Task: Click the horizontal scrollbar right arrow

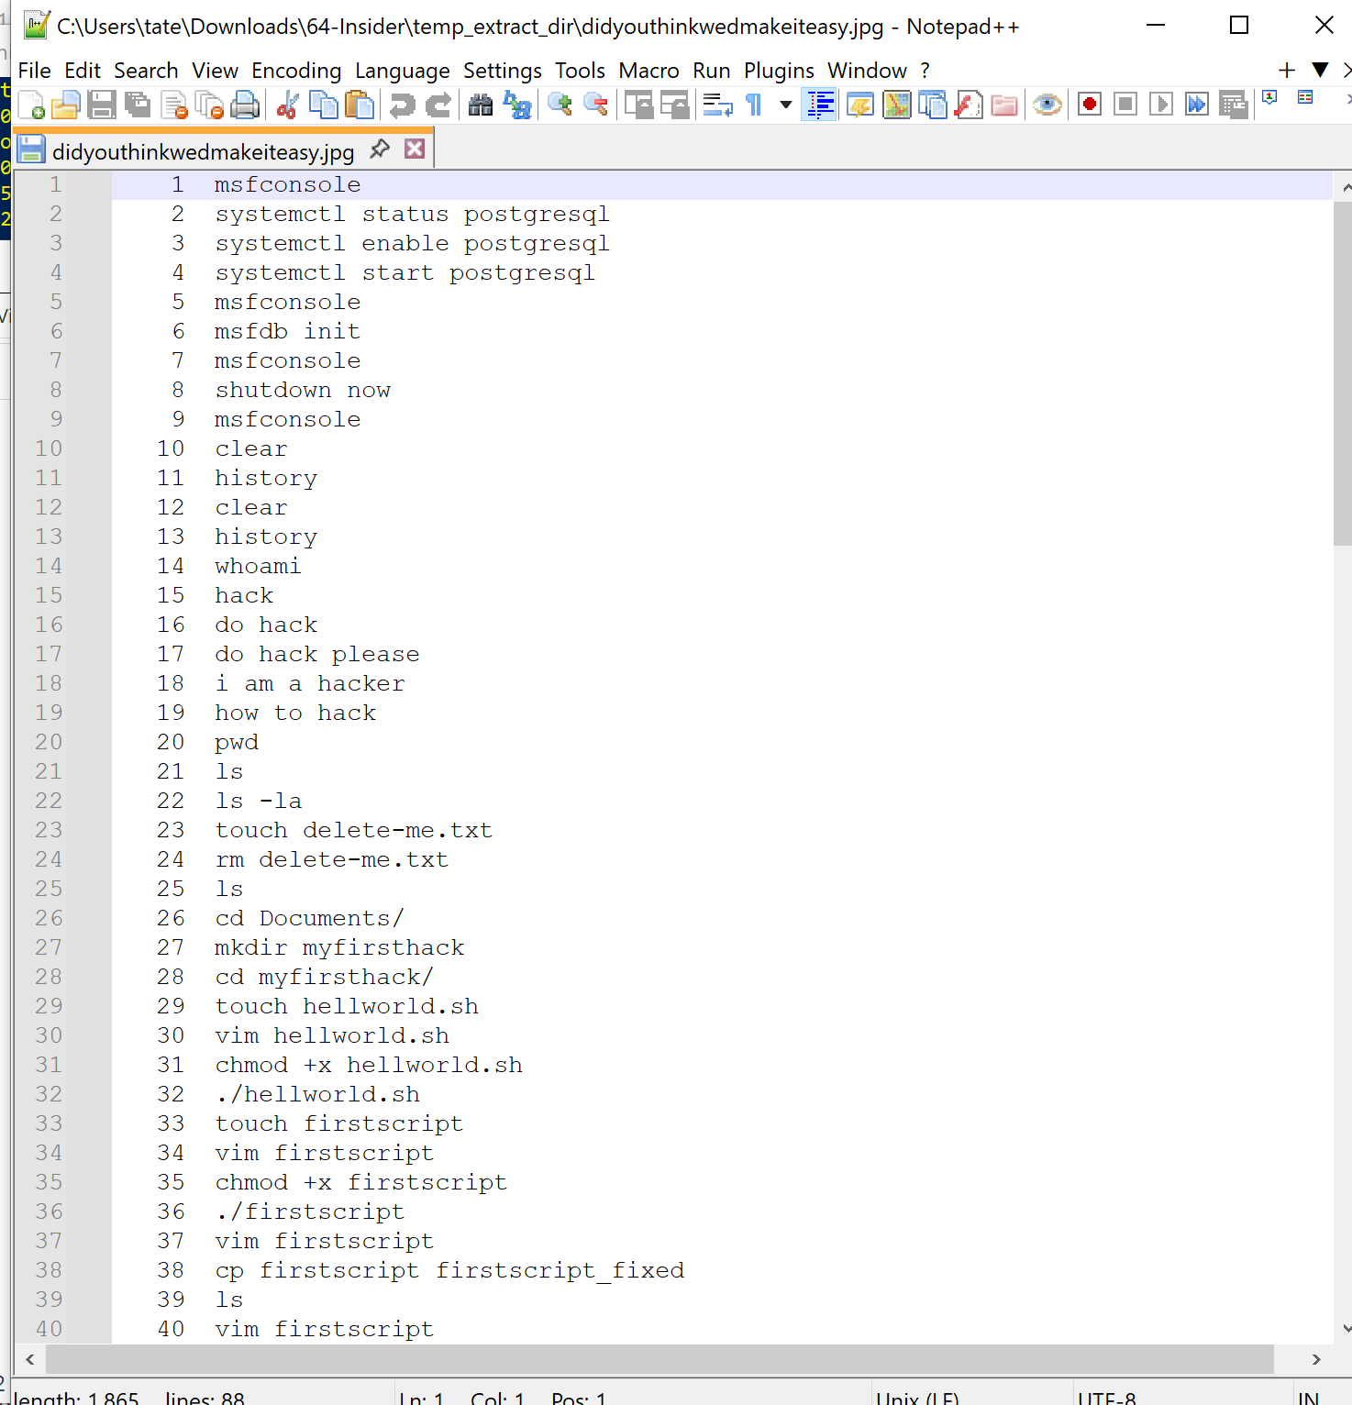Action: (x=1316, y=1359)
